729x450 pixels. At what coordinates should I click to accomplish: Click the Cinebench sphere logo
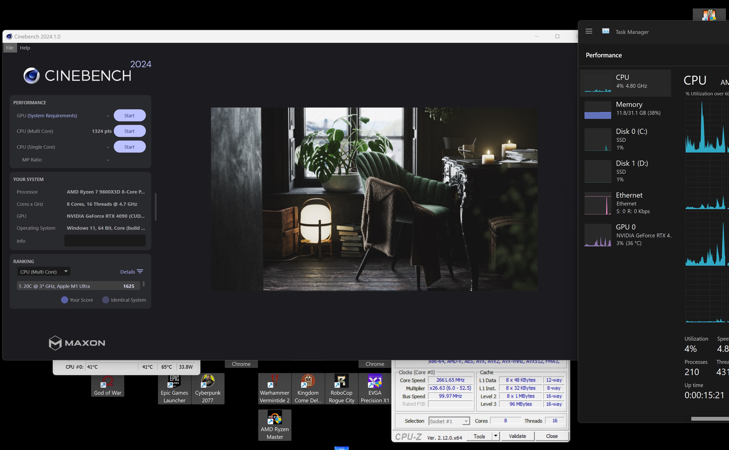32,76
